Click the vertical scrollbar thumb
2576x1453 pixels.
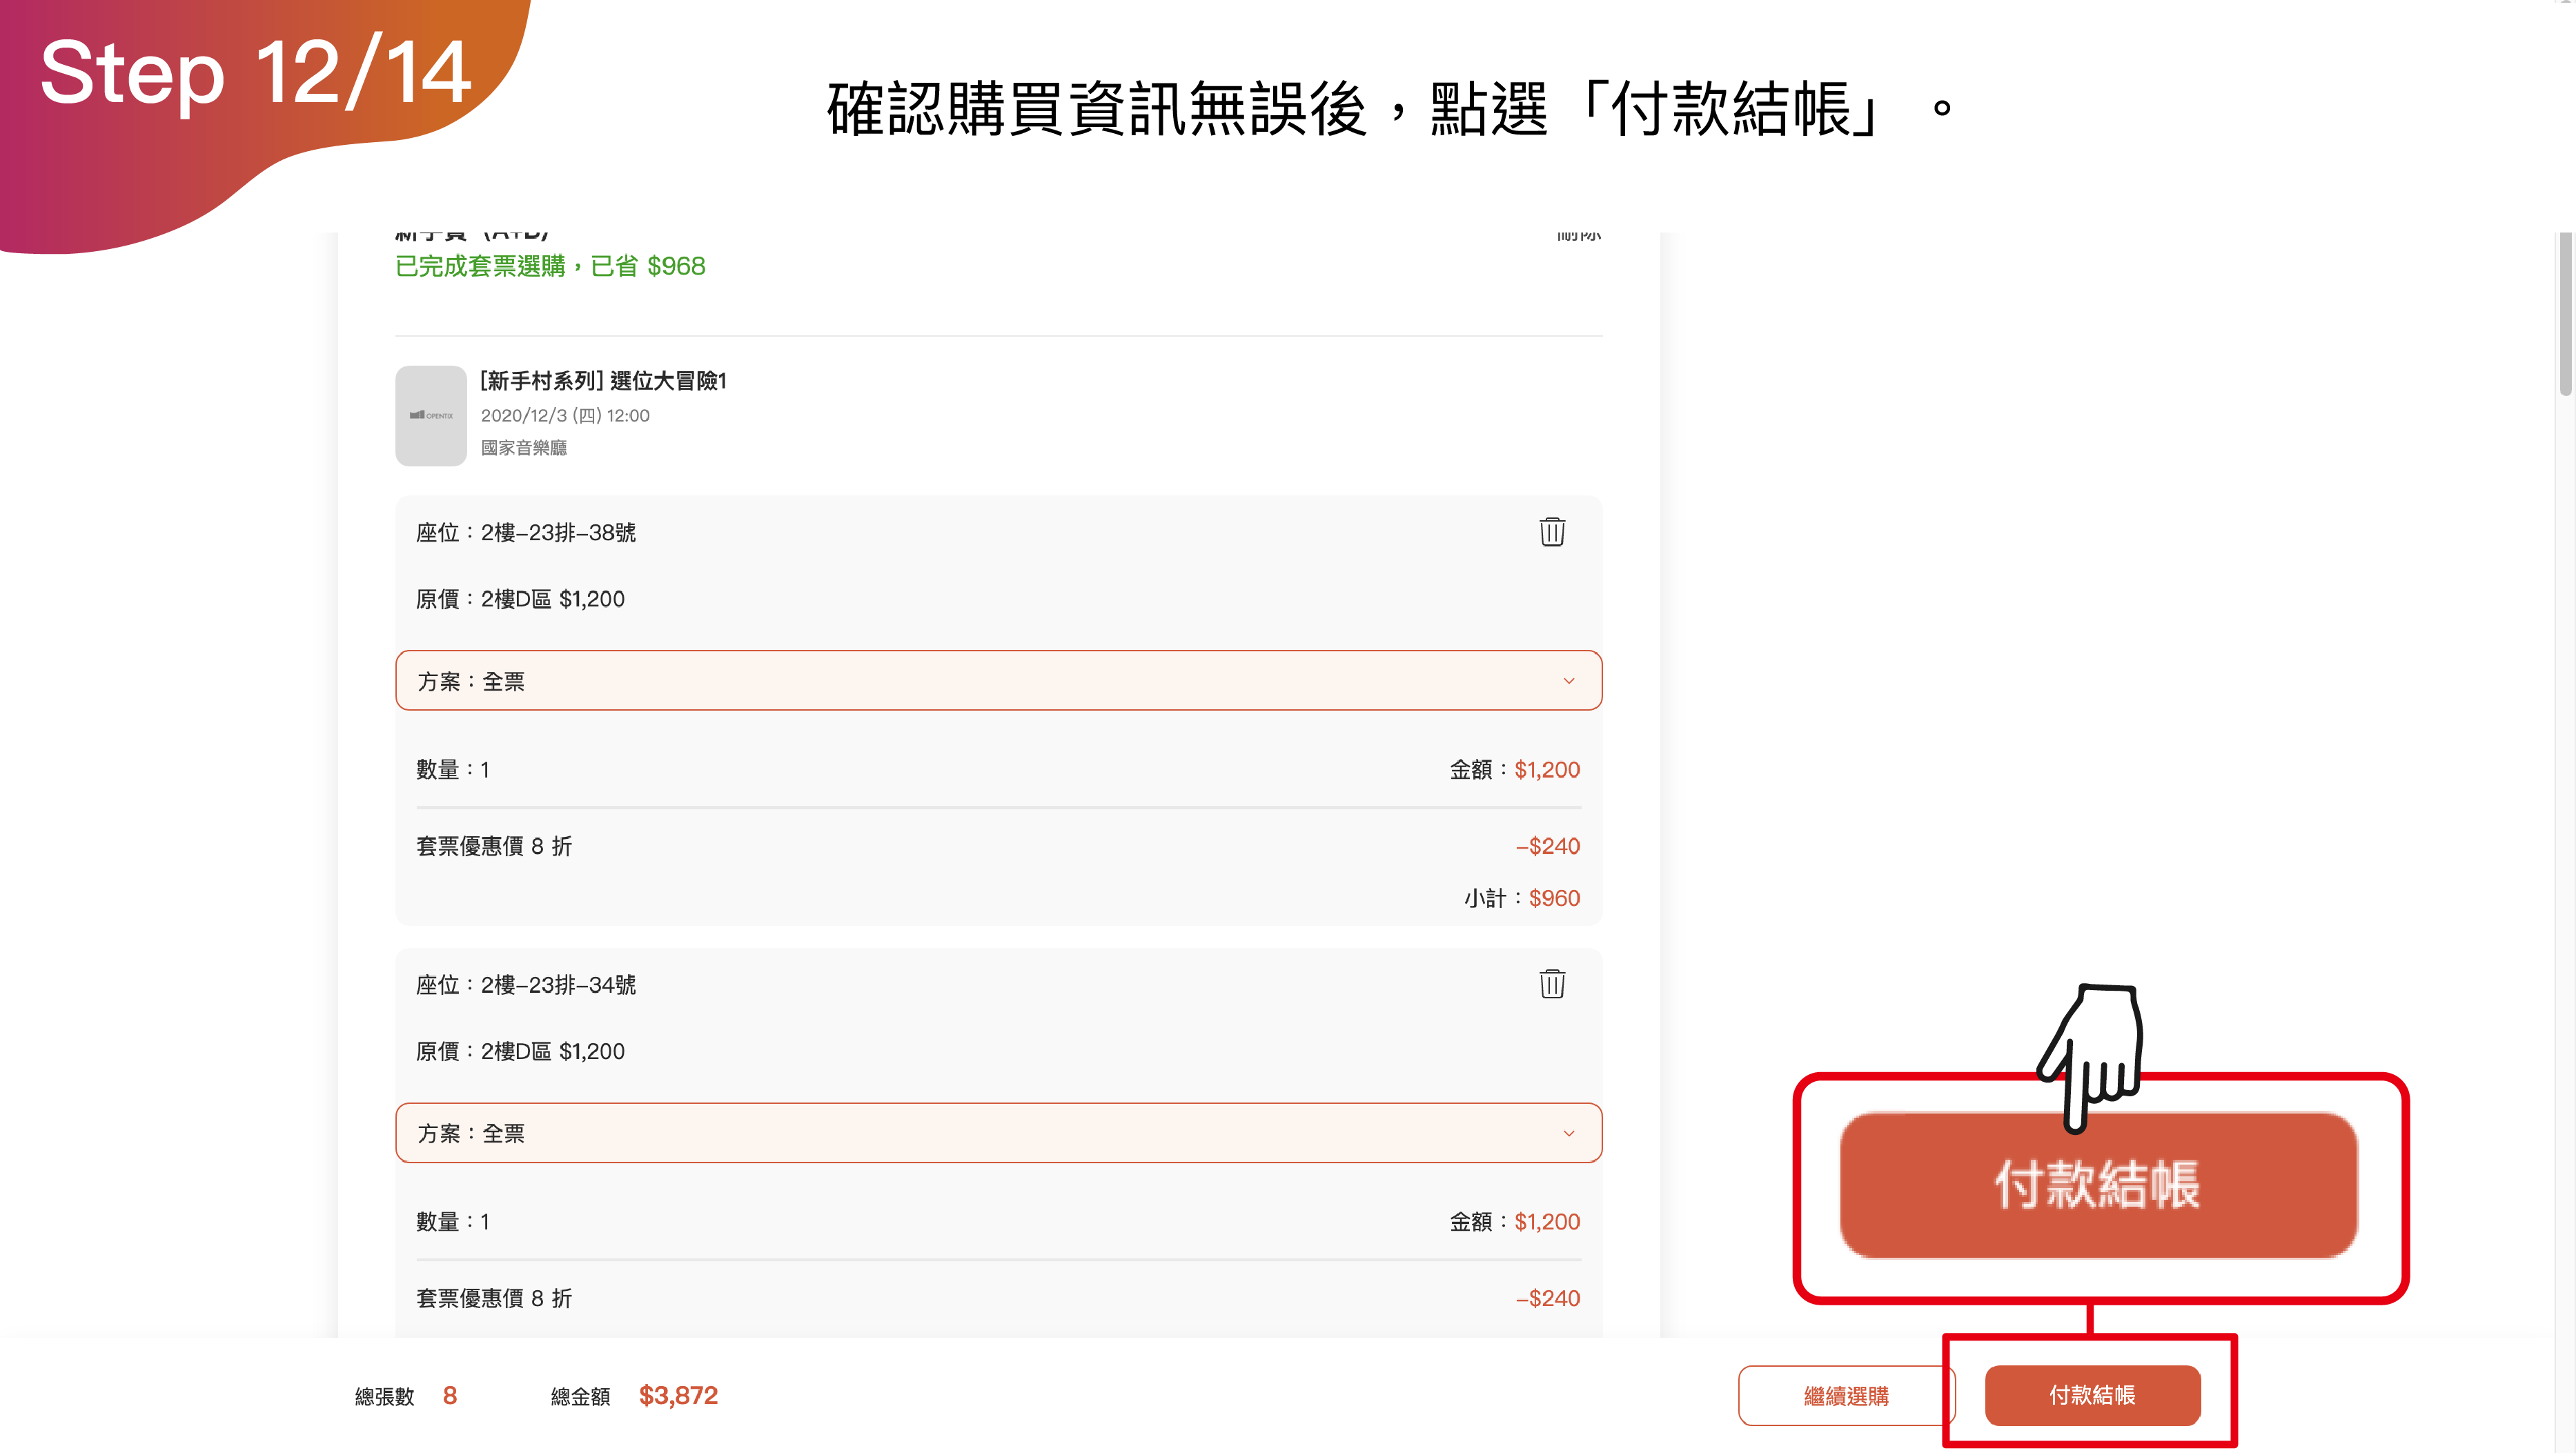2565,315
